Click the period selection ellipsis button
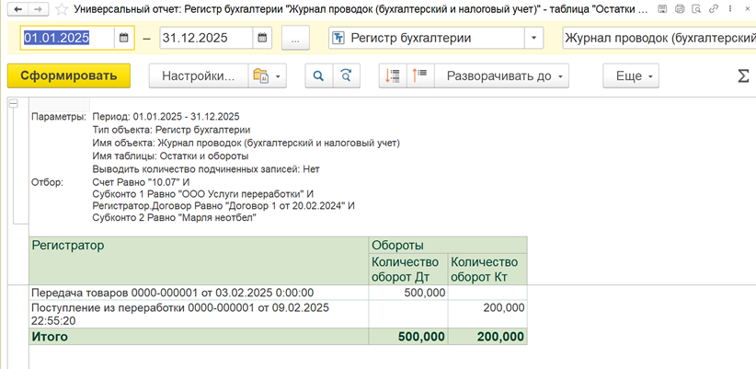The image size is (756, 369). tap(295, 39)
